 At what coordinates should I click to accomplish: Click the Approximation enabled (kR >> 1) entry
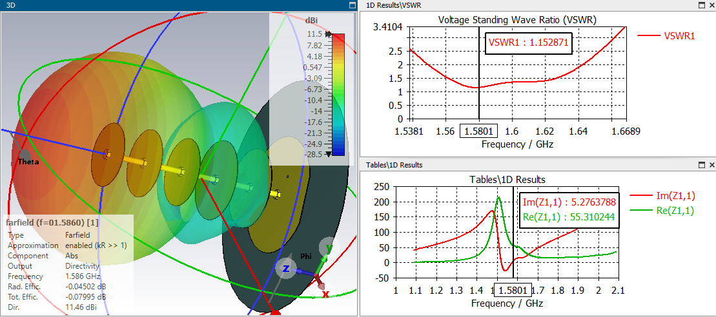67,245
